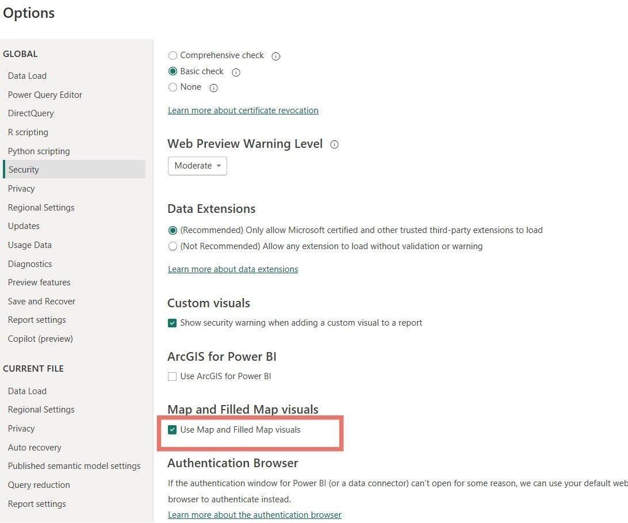Open Current File Privacy options

[21, 429]
